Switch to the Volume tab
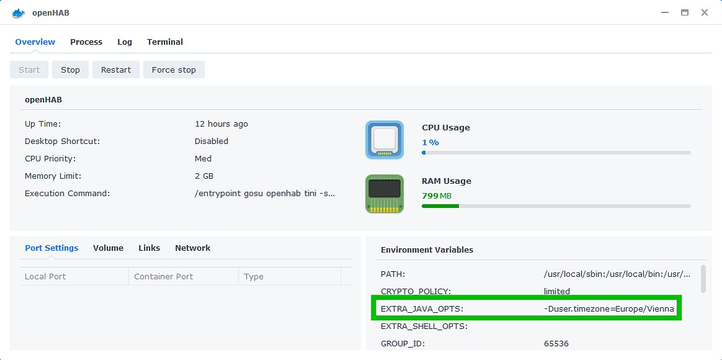The width and height of the screenshot is (722, 360). [x=108, y=248]
